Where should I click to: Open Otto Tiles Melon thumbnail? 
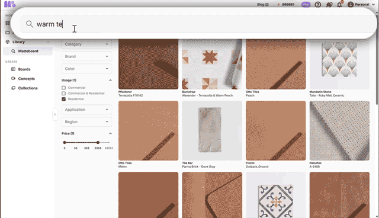coord(149,130)
